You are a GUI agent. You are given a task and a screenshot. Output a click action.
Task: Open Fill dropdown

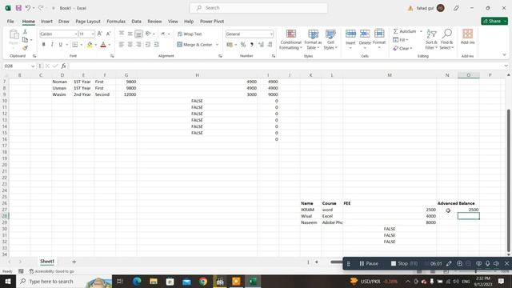401,40
